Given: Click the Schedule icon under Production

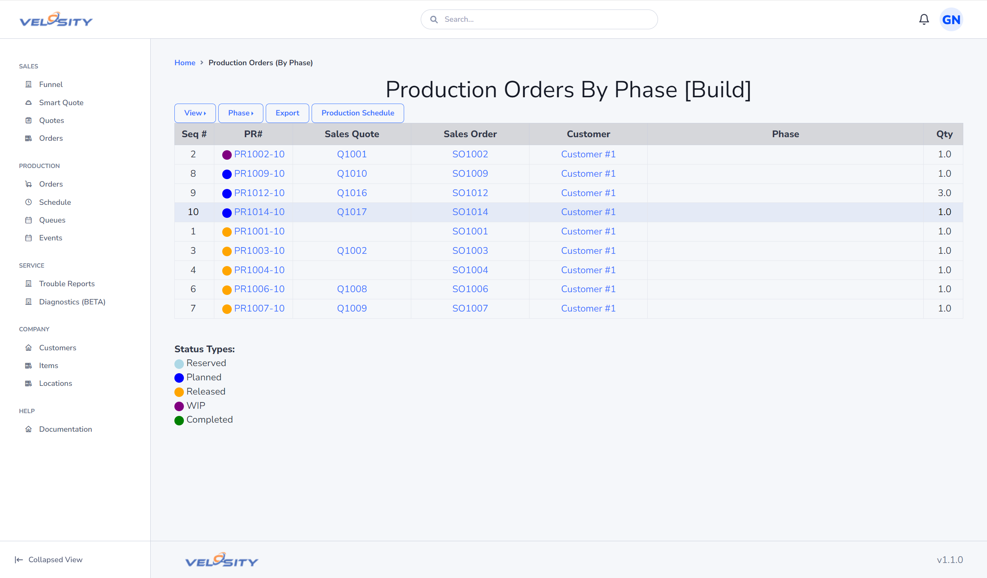Looking at the screenshot, I should tap(28, 202).
